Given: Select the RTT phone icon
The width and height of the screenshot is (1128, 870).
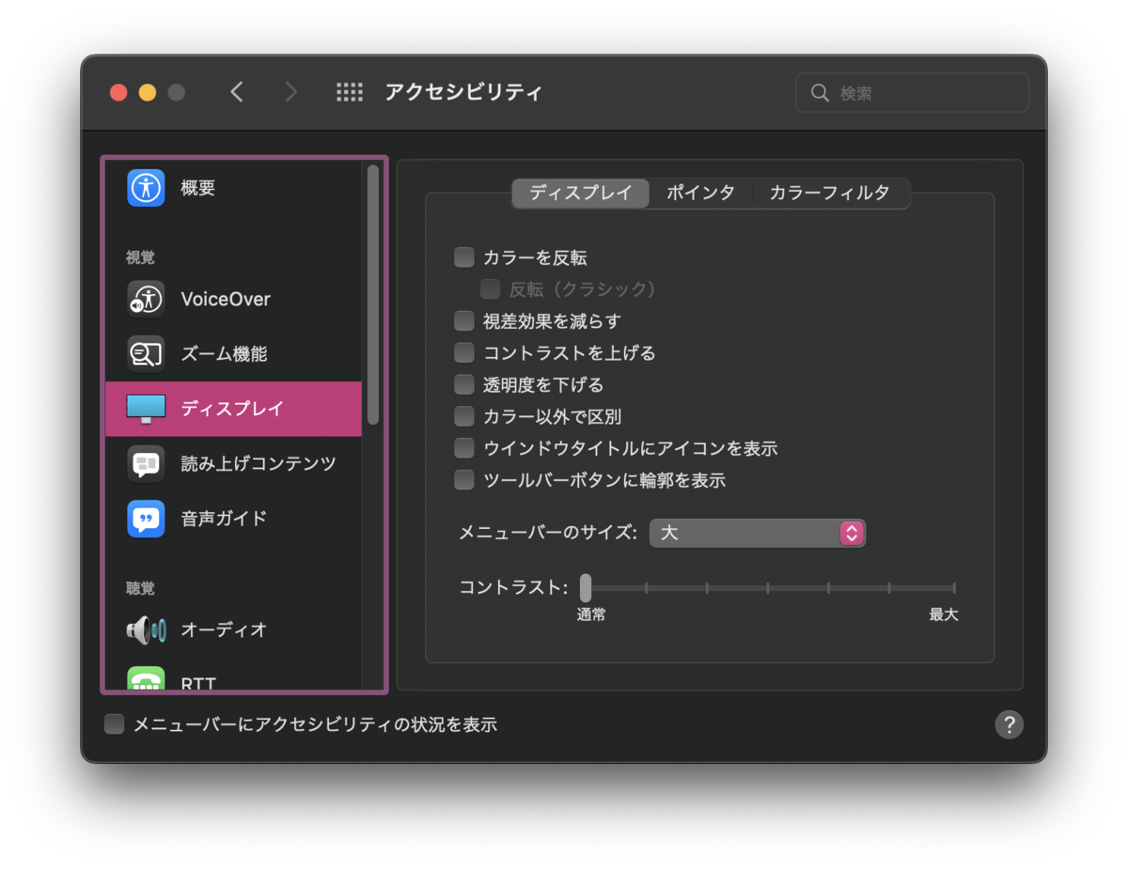Looking at the screenshot, I should (146, 678).
